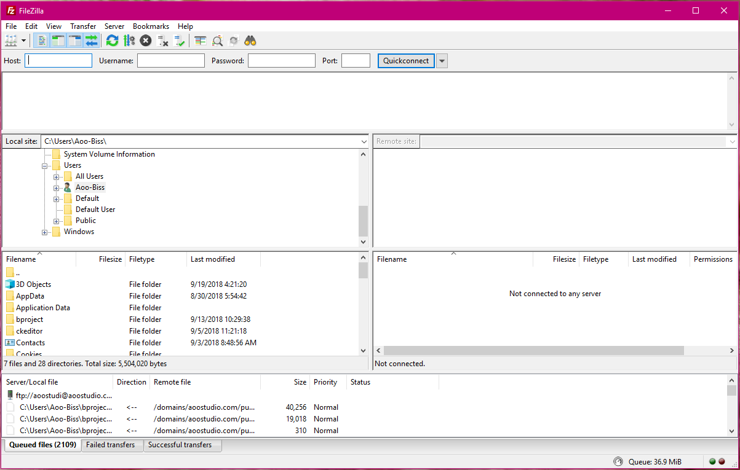The height and width of the screenshot is (470, 740).
Task: Select the Aoo-Biss user folder
Action: (x=90, y=187)
